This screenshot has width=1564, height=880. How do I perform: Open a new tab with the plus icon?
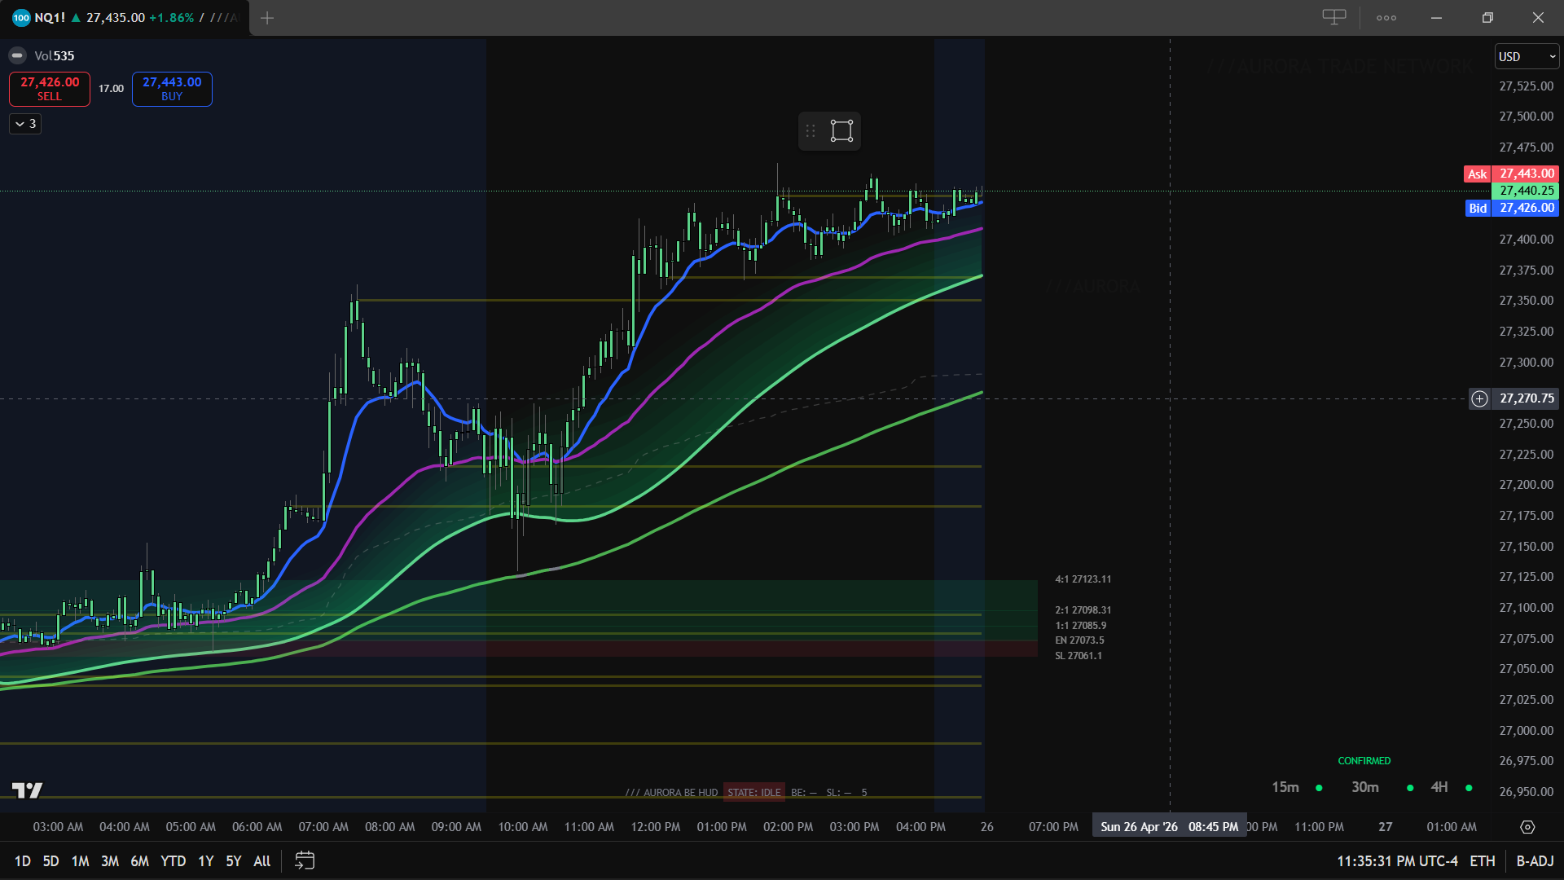click(x=267, y=17)
